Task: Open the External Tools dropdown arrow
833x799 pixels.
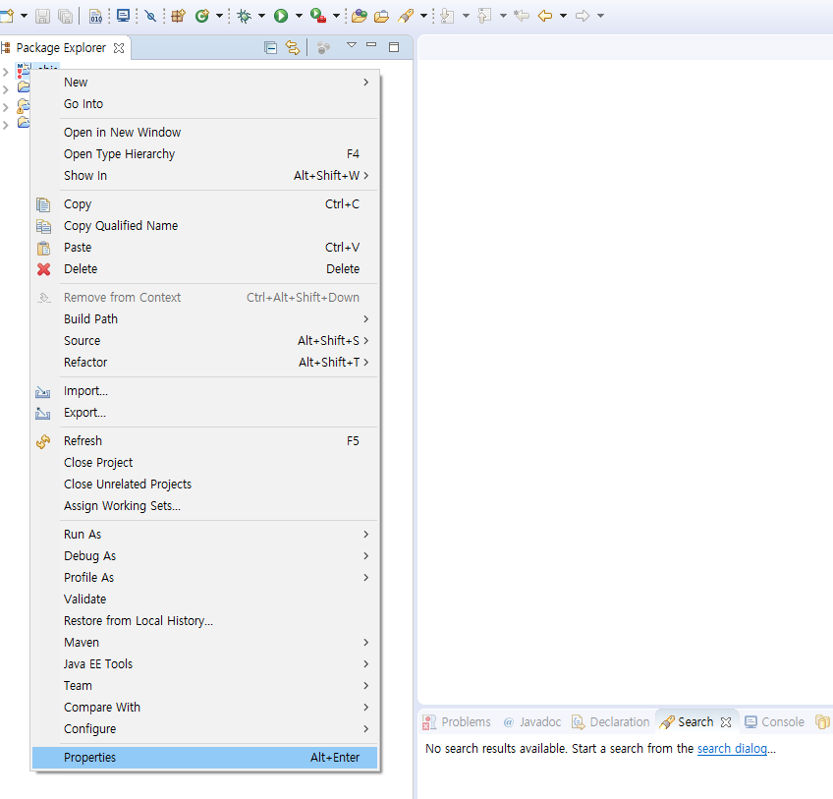Action: click(x=336, y=16)
